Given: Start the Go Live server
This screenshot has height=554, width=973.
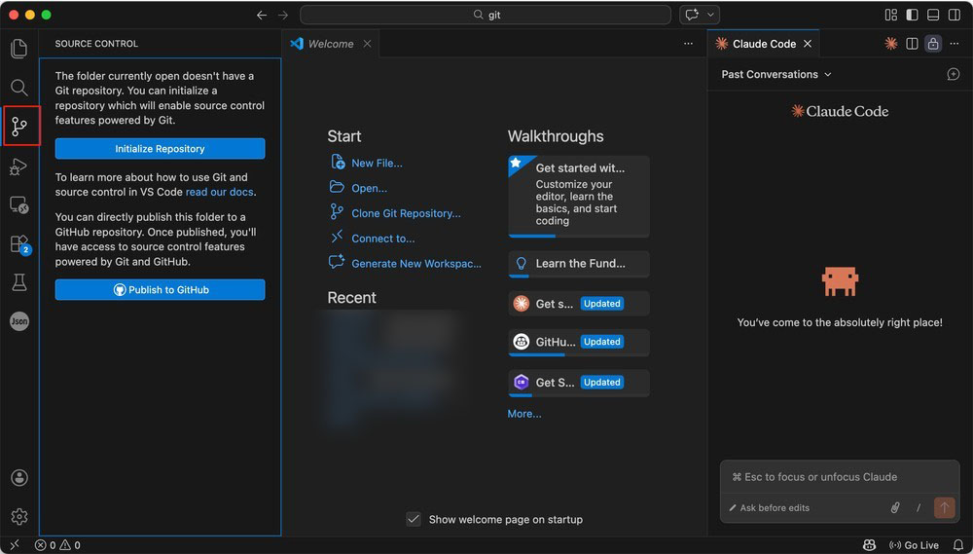Looking at the screenshot, I should [914, 545].
